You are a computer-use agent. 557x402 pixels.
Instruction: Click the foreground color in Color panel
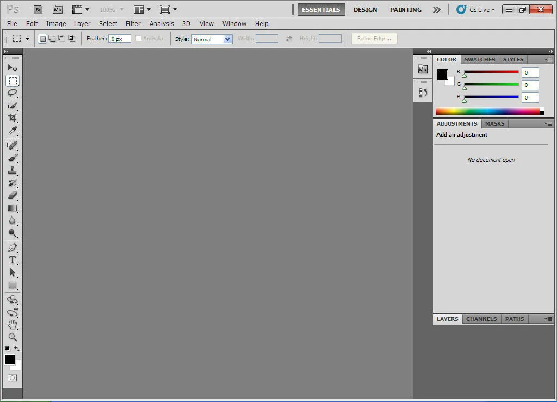click(442, 74)
